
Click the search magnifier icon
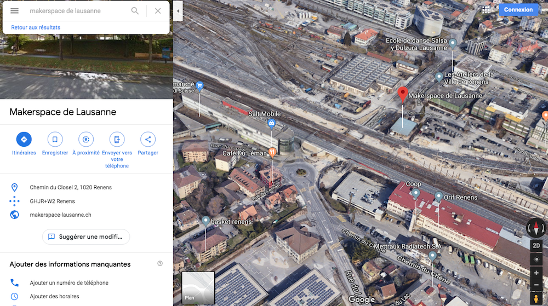(135, 11)
